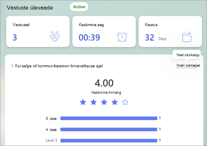
Task: Click the 5. tase label
Action: click(51, 119)
